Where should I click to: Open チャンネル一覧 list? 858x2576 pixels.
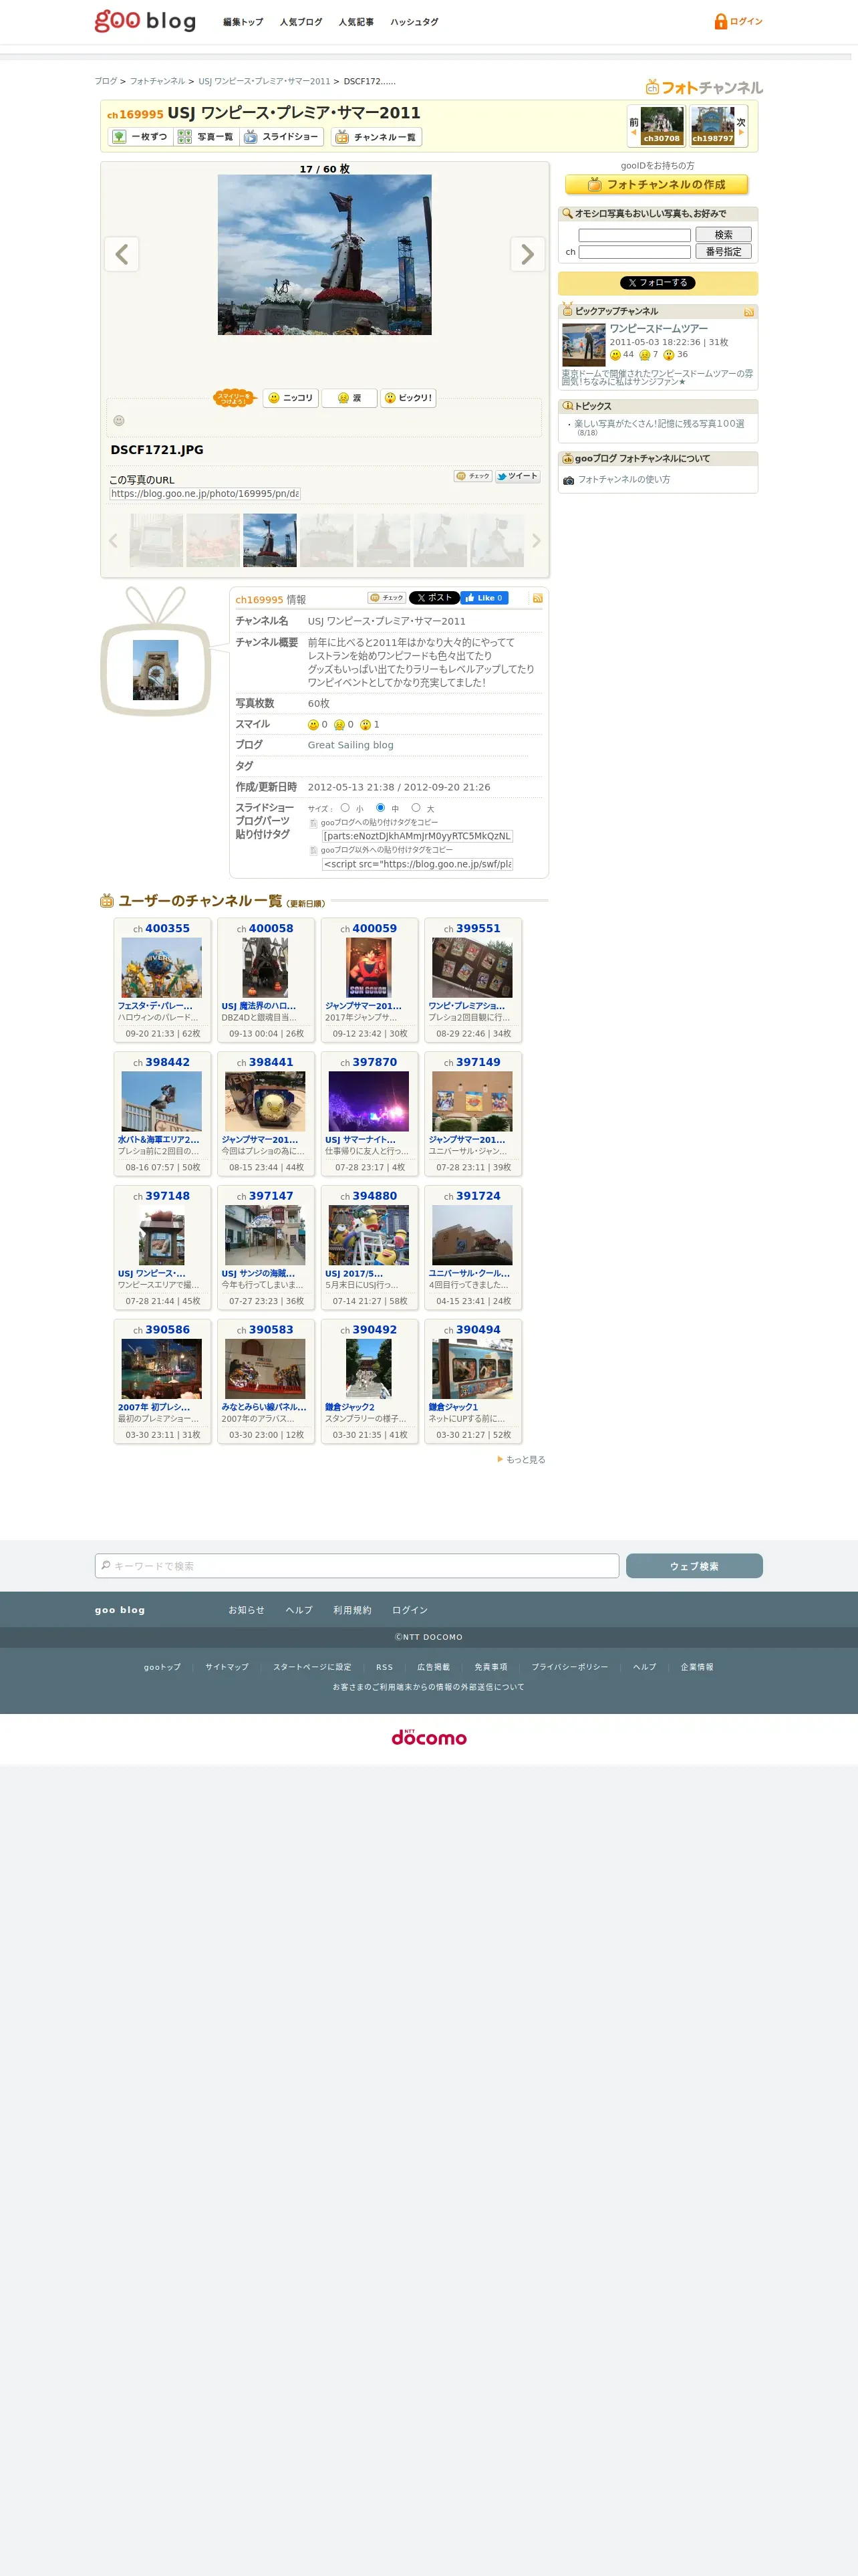[377, 137]
